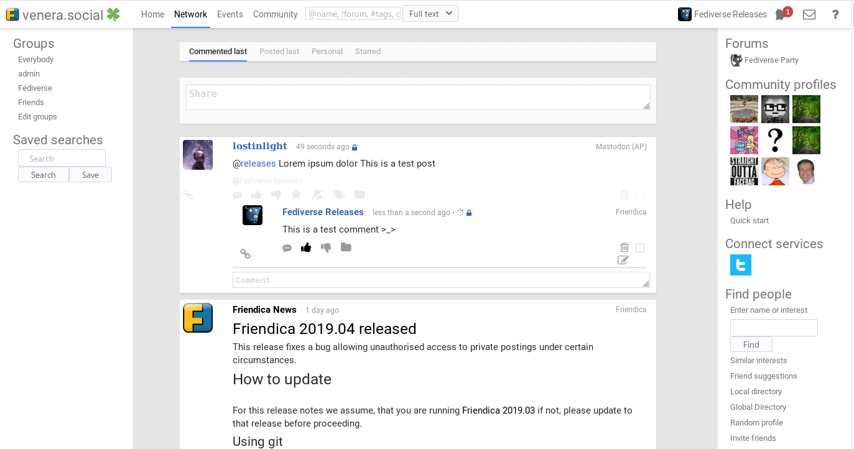Image resolution: width=854 pixels, height=449 pixels.
Task: Open the Fediverse Party forum icon
Action: [736, 60]
